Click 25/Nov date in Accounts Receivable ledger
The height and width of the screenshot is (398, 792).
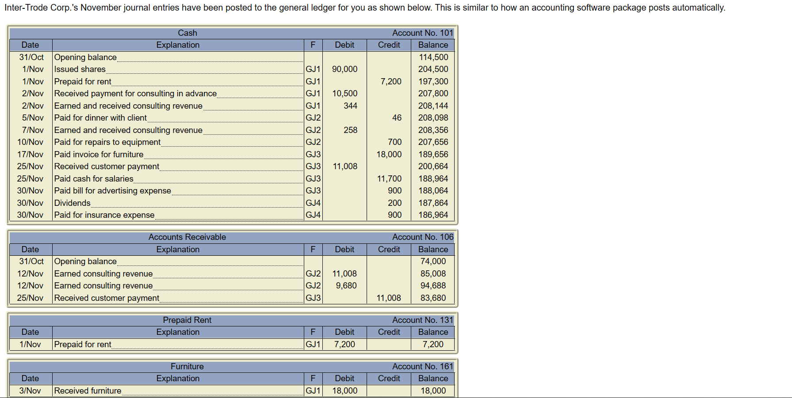(30, 298)
